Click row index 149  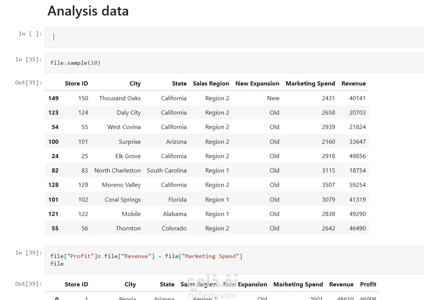click(x=54, y=98)
